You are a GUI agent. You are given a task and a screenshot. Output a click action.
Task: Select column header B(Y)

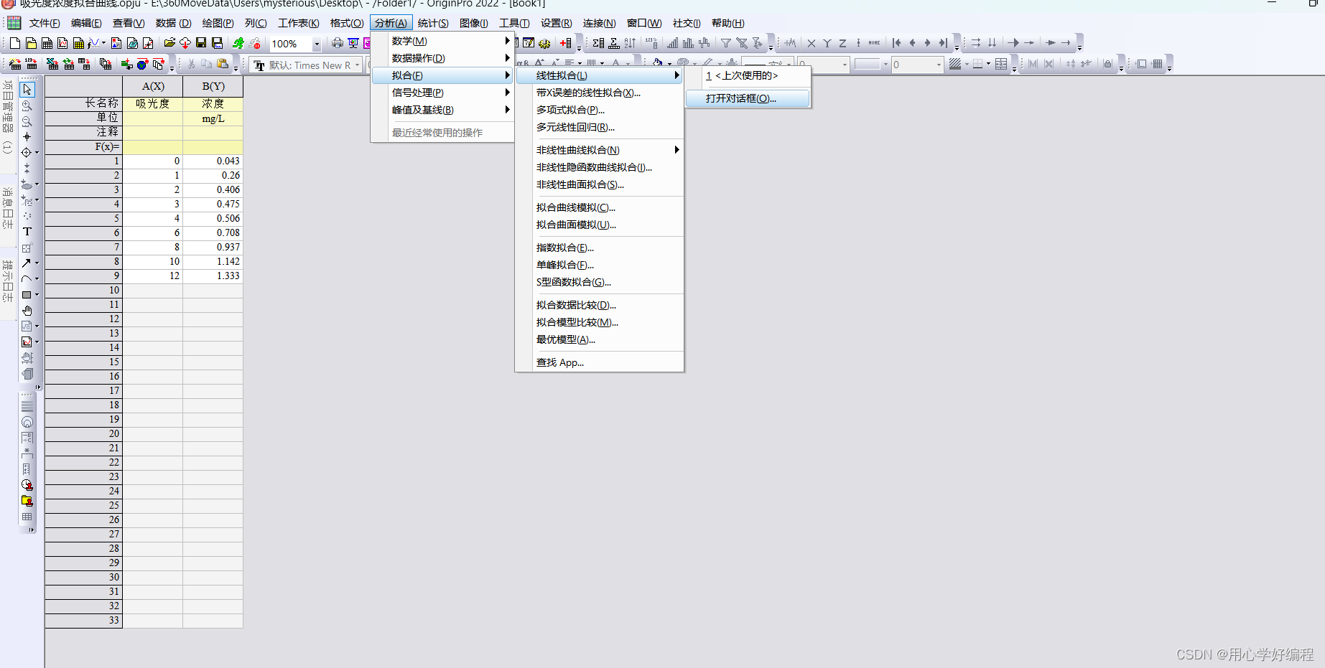[x=213, y=86]
